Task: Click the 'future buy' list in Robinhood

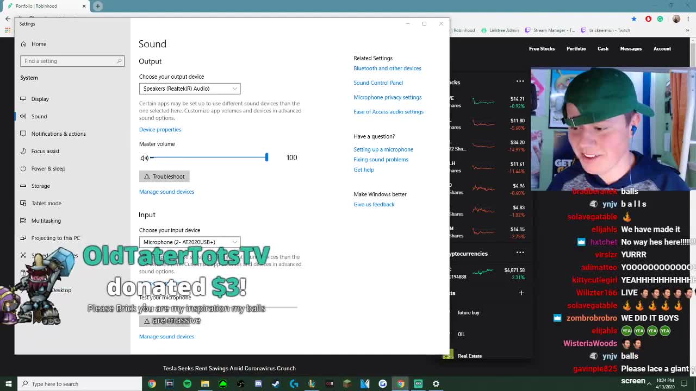Action: 468,313
